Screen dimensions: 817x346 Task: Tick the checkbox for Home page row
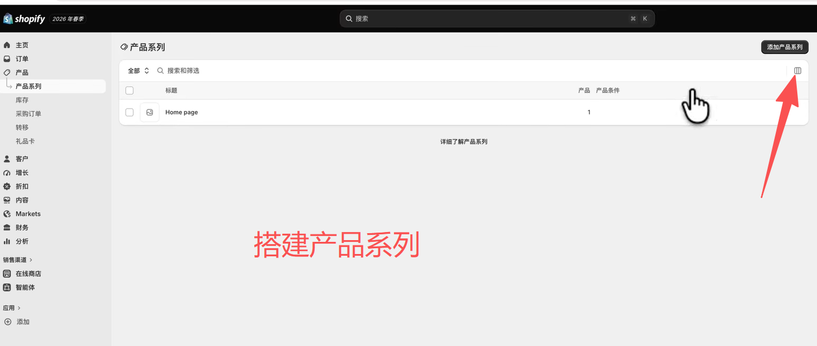[x=129, y=112]
